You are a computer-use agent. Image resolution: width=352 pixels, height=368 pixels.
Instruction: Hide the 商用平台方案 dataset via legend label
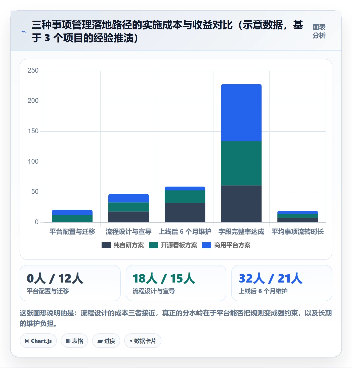coord(232,245)
